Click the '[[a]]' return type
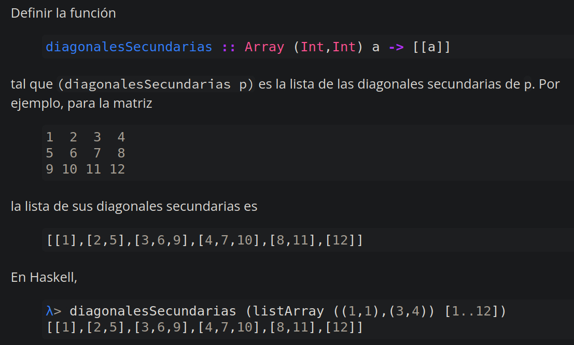Viewport: 574px width, 345px height. point(432,47)
